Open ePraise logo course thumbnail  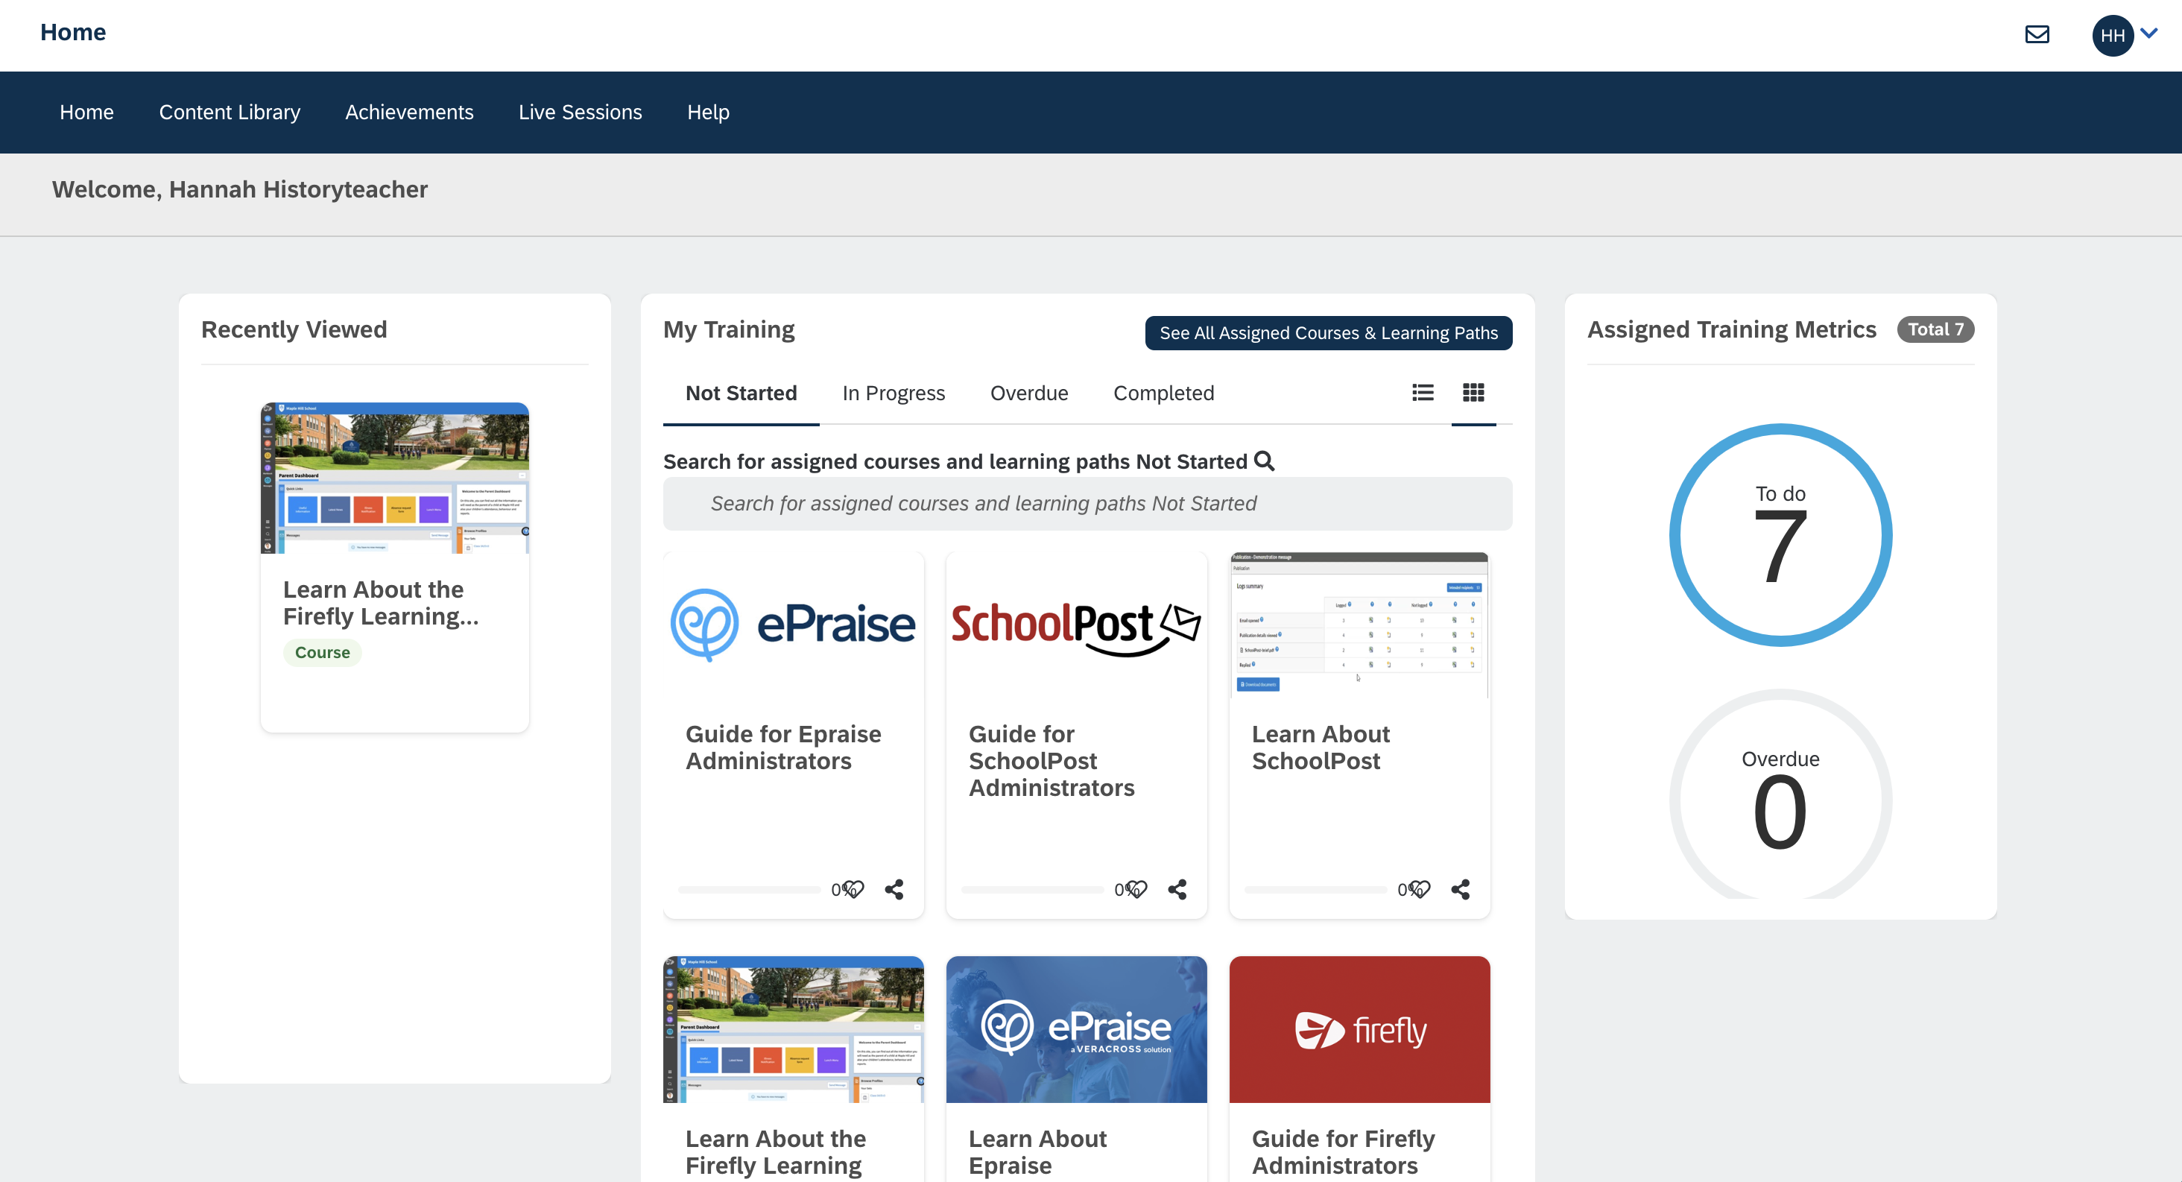click(x=794, y=625)
